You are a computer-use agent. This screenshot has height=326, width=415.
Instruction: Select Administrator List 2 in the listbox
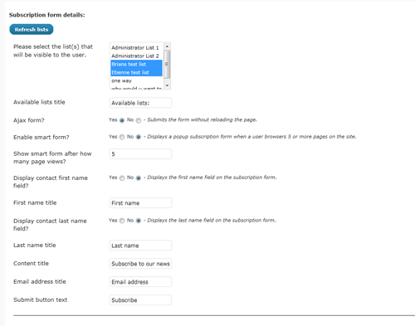(136, 56)
